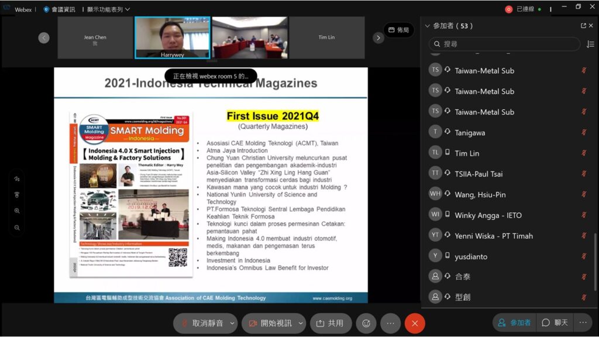Zoom in on the shared content
This screenshot has width=599, height=337.
click(17, 211)
